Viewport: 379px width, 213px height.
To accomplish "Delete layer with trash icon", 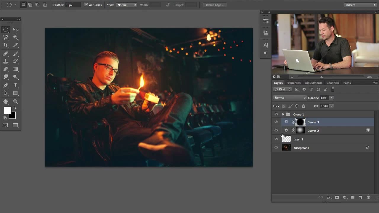I will (369, 197).
